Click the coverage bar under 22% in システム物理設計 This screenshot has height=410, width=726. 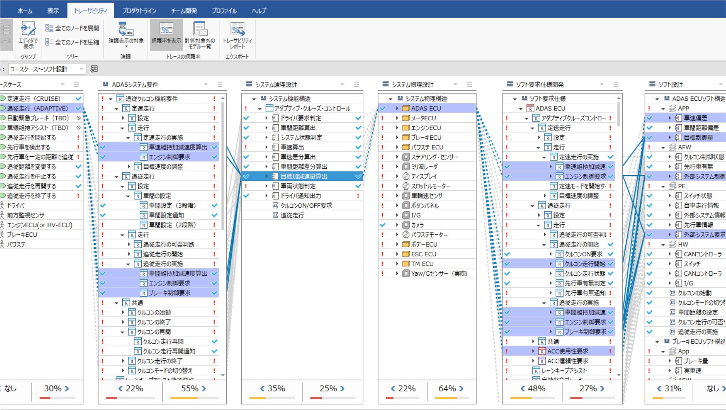tap(403, 398)
